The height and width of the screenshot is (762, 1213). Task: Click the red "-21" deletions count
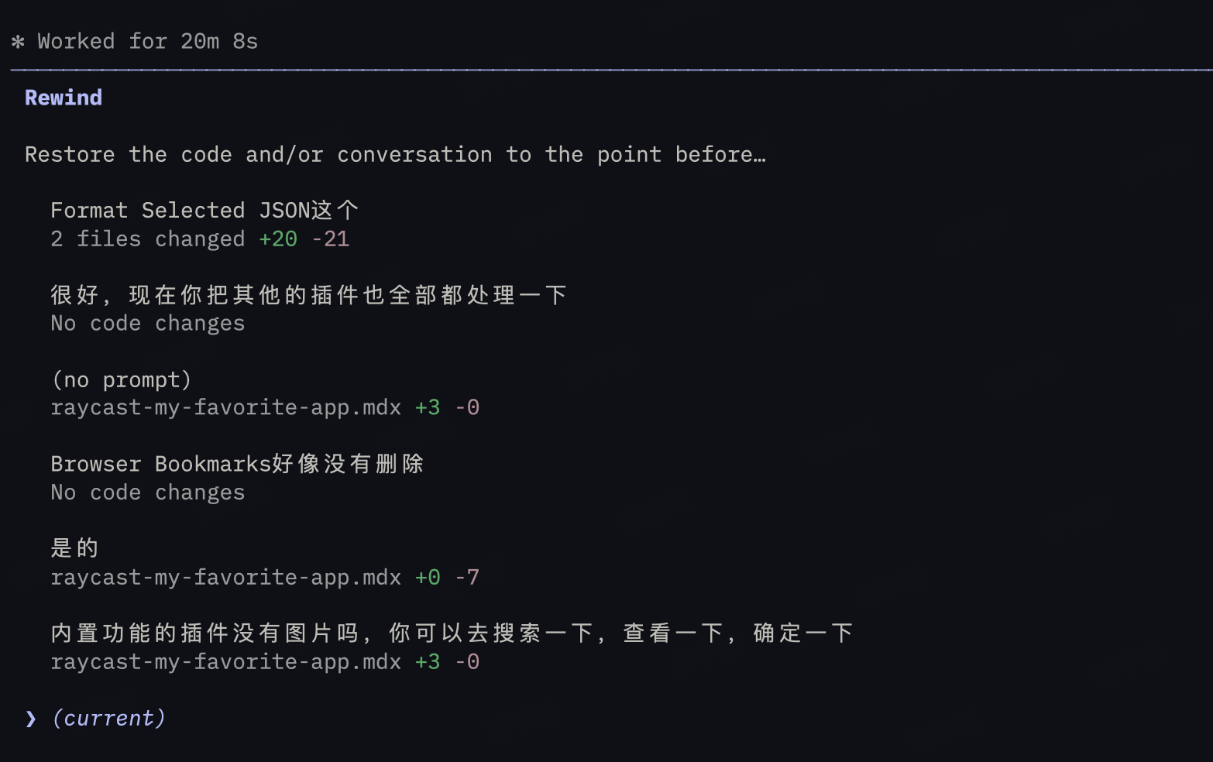[331, 239]
